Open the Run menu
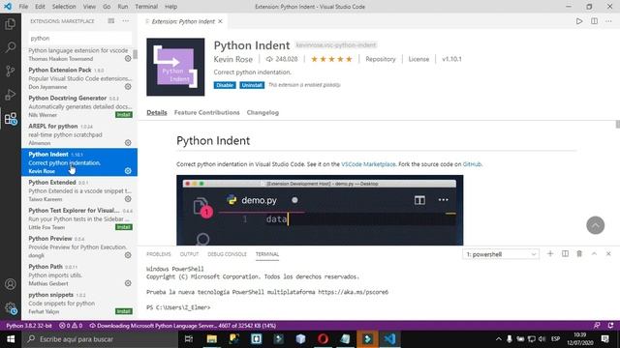The width and height of the screenshot is (620, 348). (123, 7)
